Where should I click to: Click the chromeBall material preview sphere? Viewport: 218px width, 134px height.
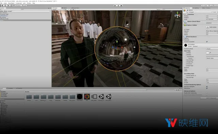pos(186,45)
